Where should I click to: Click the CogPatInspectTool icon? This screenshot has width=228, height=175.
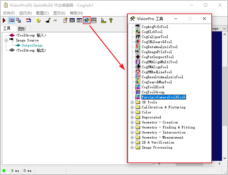pyautogui.click(x=138, y=57)
